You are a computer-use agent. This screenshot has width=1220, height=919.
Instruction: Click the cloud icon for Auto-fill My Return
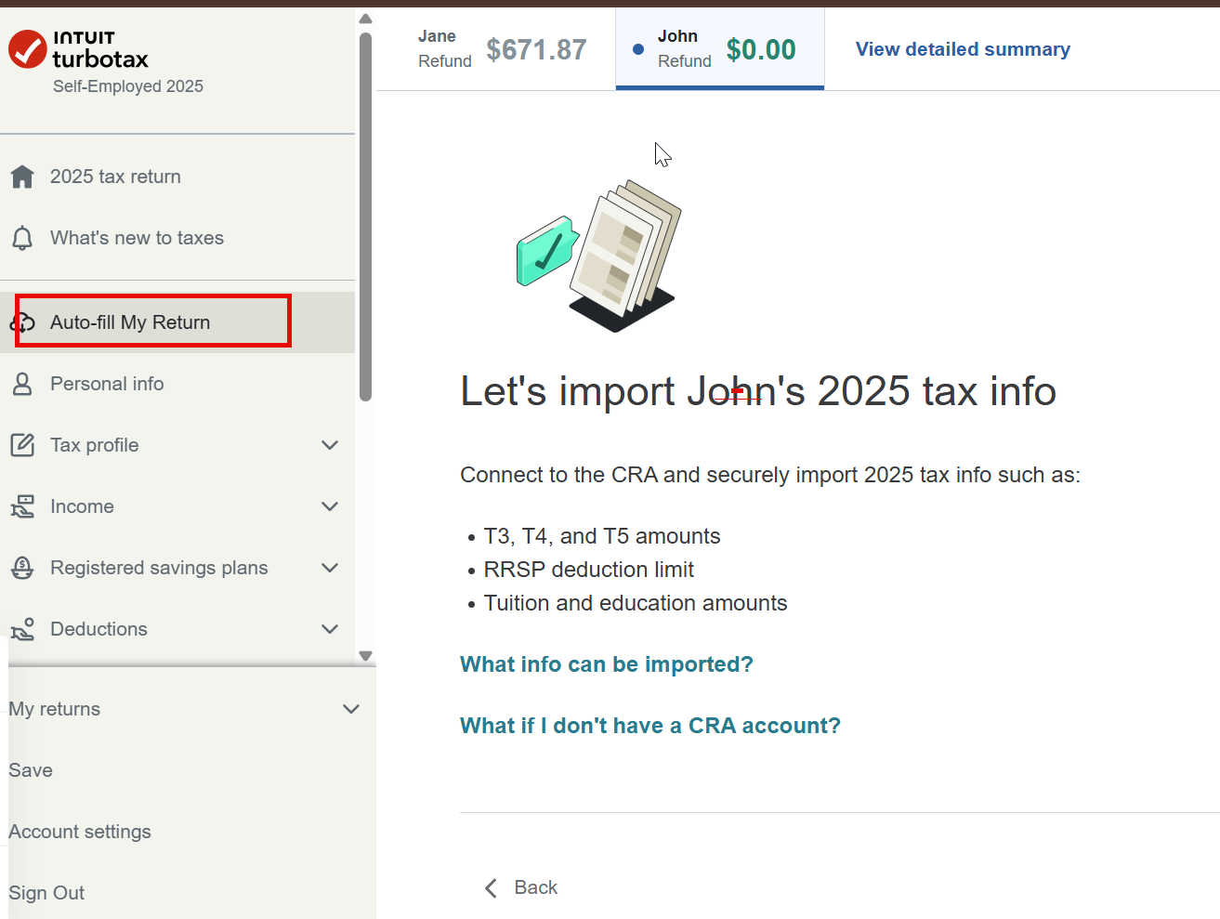[x=22, y=322]
